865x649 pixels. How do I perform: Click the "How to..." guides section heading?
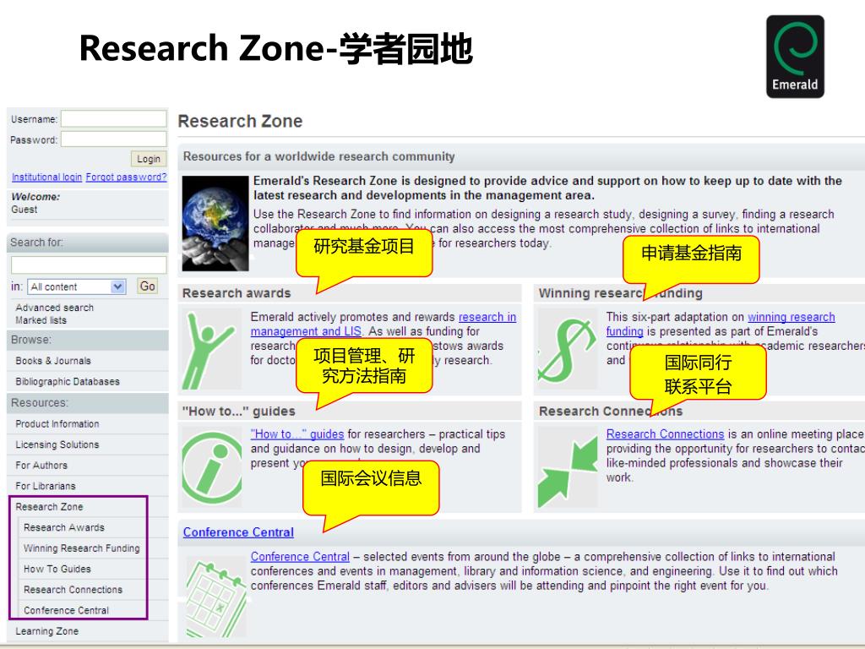[239, 412]
